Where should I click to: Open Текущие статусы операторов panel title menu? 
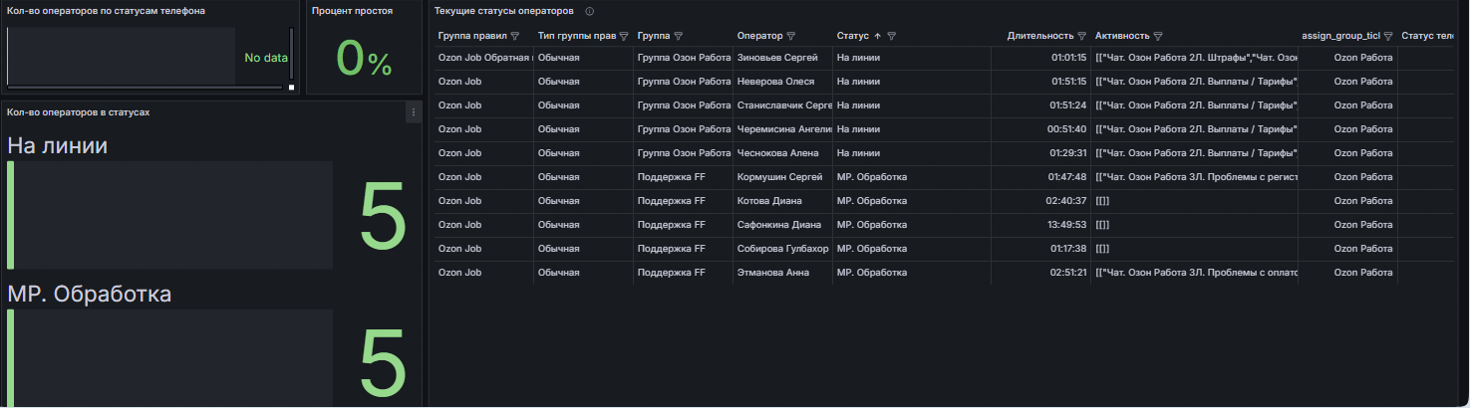504,11
